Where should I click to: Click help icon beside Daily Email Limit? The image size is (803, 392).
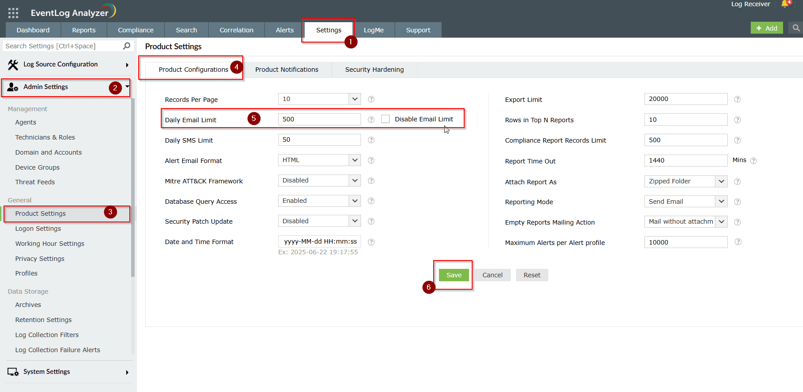(371, 120)
